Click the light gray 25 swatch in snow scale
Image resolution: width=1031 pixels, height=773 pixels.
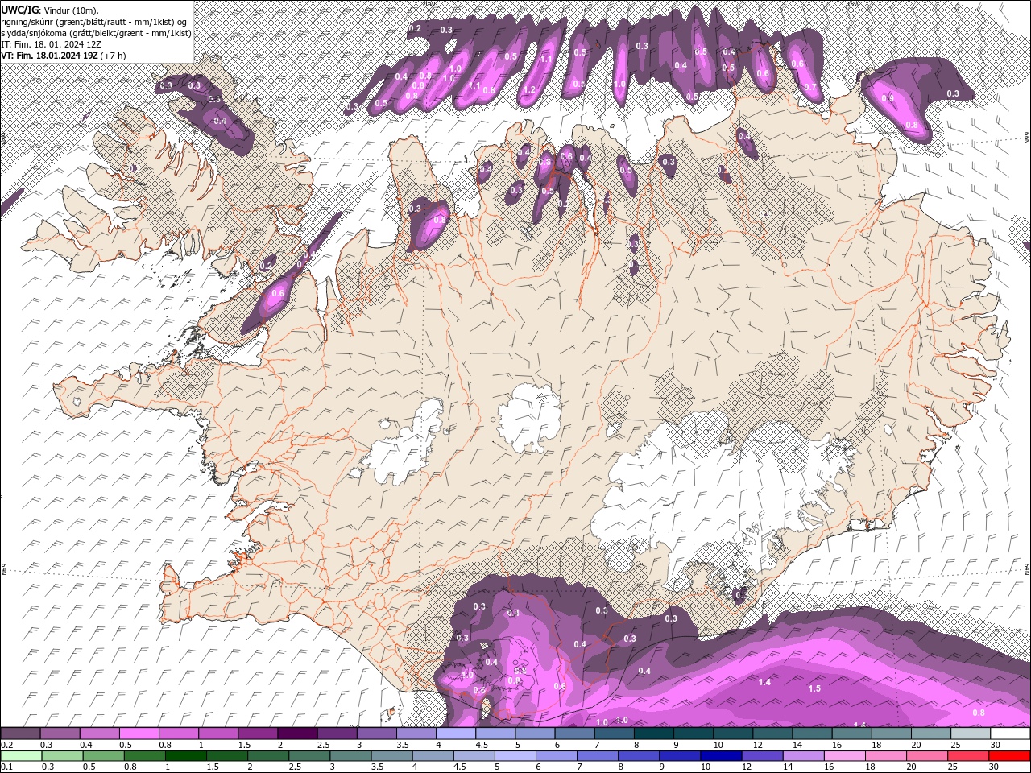(x=971, y=734)
